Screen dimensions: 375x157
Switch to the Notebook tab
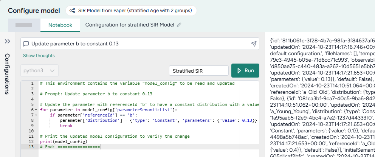pyautogui.click(x=60, y=25)
